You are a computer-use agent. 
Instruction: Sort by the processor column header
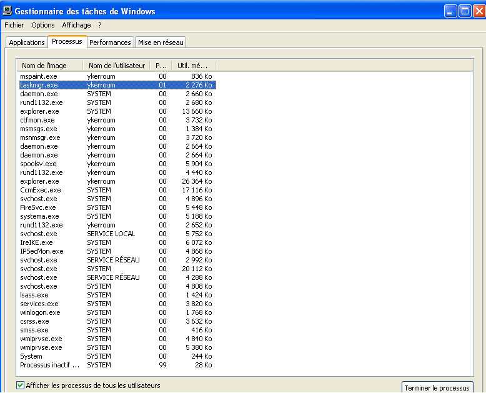click(161, 66)
